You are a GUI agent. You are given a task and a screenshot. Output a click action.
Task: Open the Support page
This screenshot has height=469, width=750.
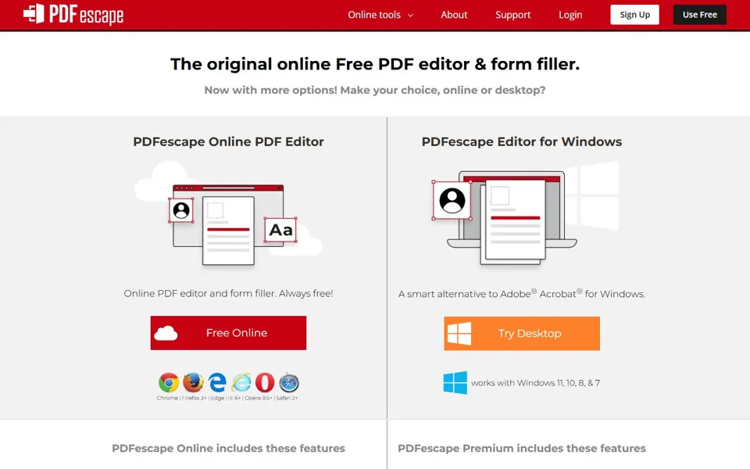[x=512, y=15]
